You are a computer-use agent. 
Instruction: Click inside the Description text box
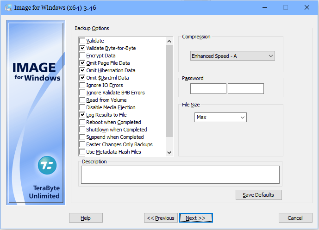click(x=180, y=175)
